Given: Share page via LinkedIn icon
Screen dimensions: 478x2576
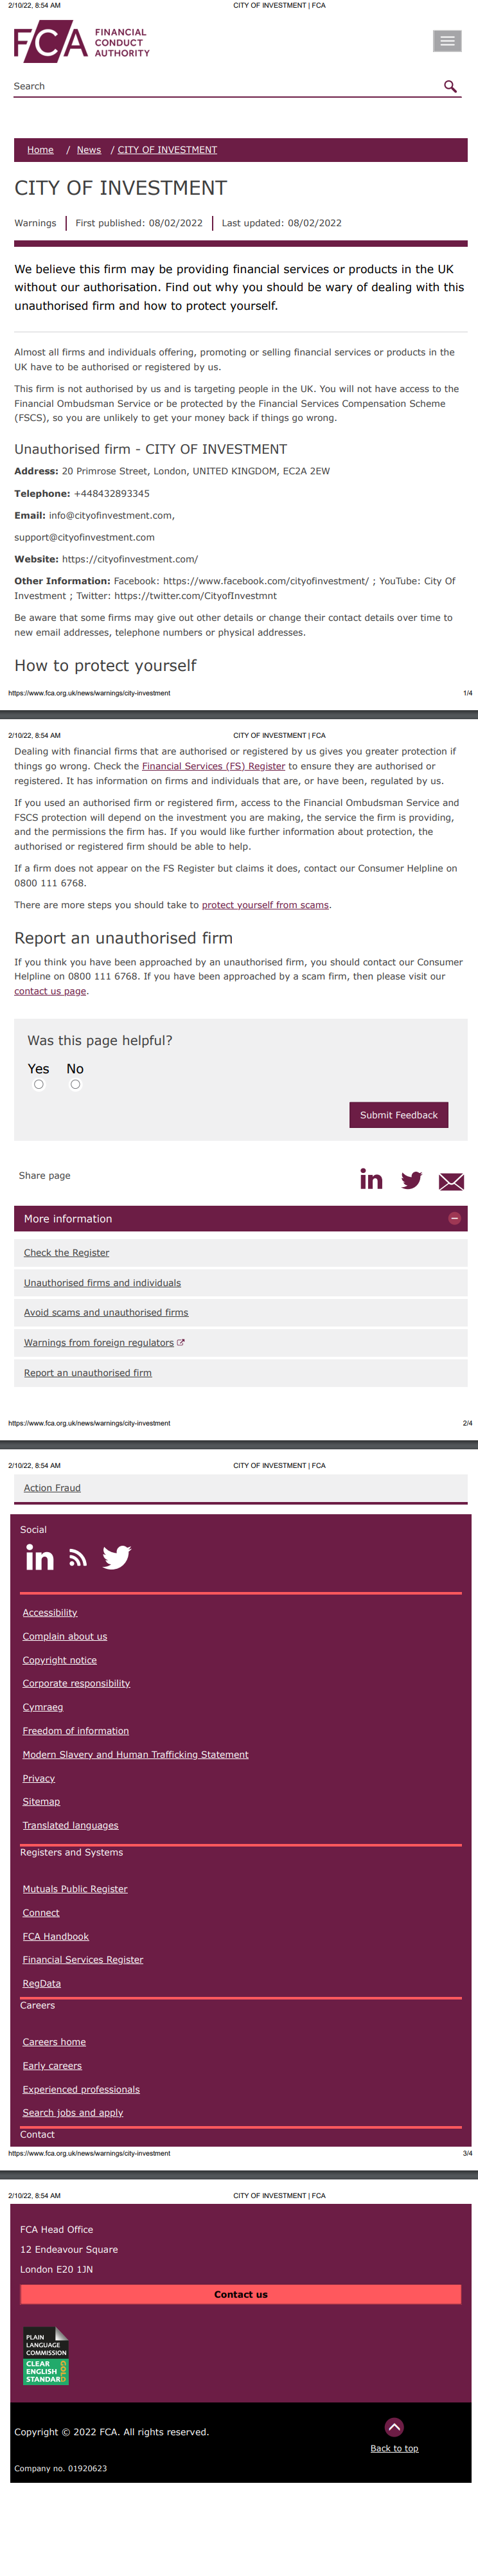Looking at the screenshot, I should [371, 1180].
